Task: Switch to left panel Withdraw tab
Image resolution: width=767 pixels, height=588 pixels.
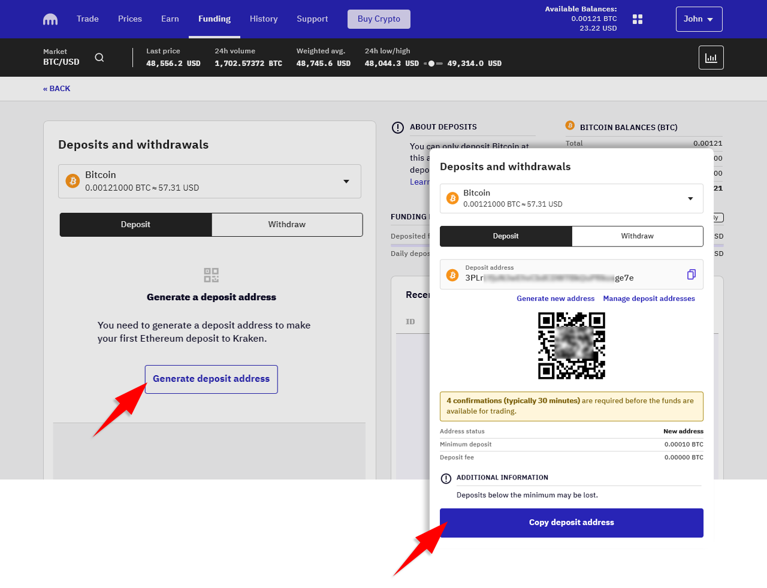Action: click(287, 225)
